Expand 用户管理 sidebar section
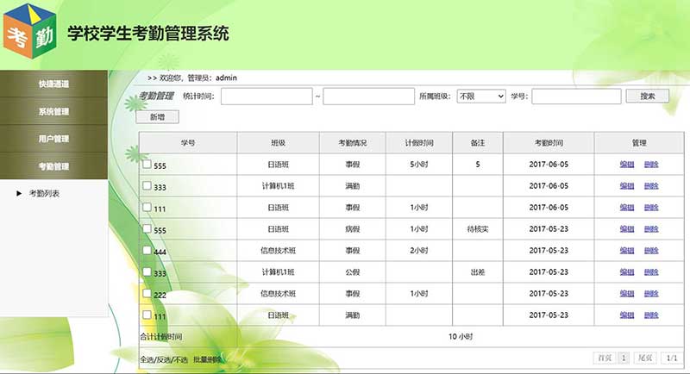Image resolution: width=690 pixels, height=374 pixels. click(x=53, y=139)
